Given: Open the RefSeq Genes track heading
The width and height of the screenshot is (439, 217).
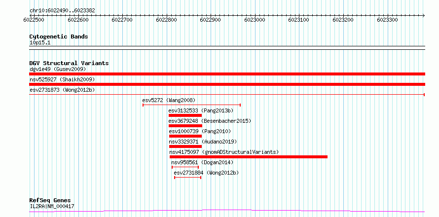Looking at the screenshot, I should pos(50,201).
